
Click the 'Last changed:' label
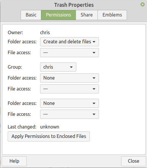[22, 127]
